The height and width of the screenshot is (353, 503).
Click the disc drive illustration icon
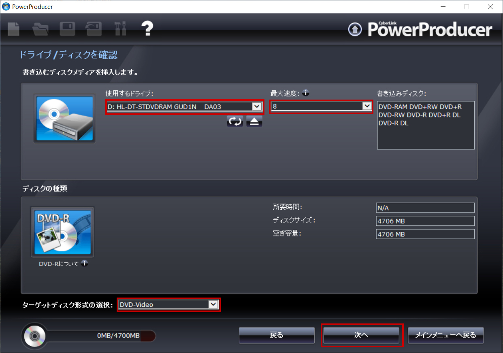coord(64,118)
